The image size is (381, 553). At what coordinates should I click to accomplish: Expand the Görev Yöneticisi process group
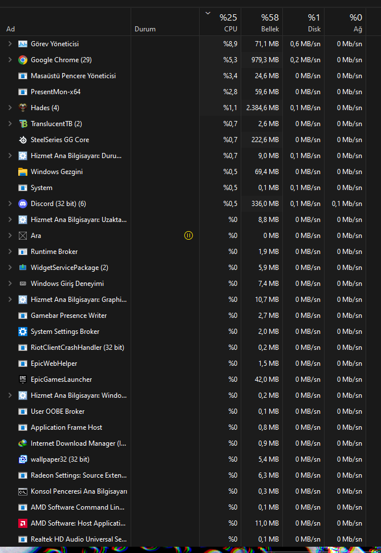point(10,44)
